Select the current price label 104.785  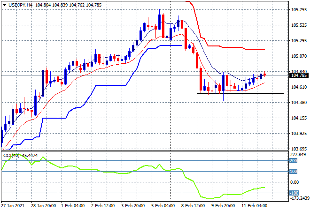(299, 75)
